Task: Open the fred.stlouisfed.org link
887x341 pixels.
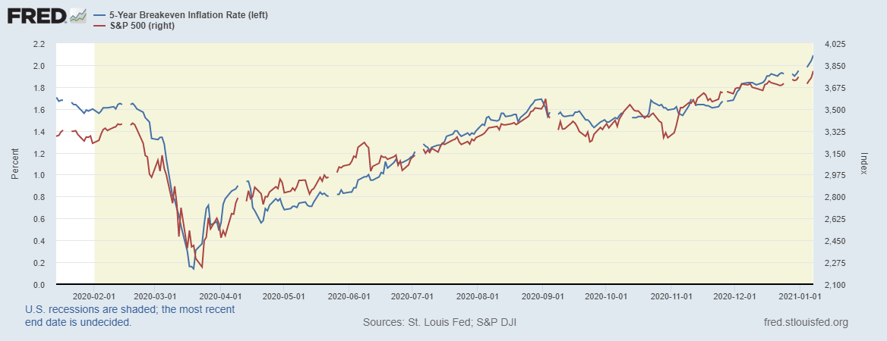Action: pyautogui.click(x=805, y=323)
